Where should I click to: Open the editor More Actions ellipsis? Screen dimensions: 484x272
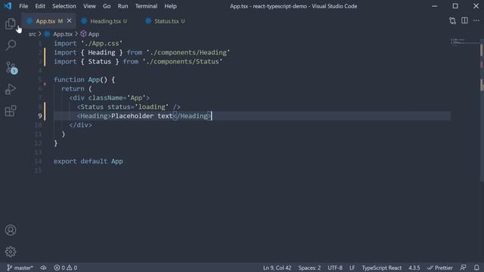(x=476, y=20)
